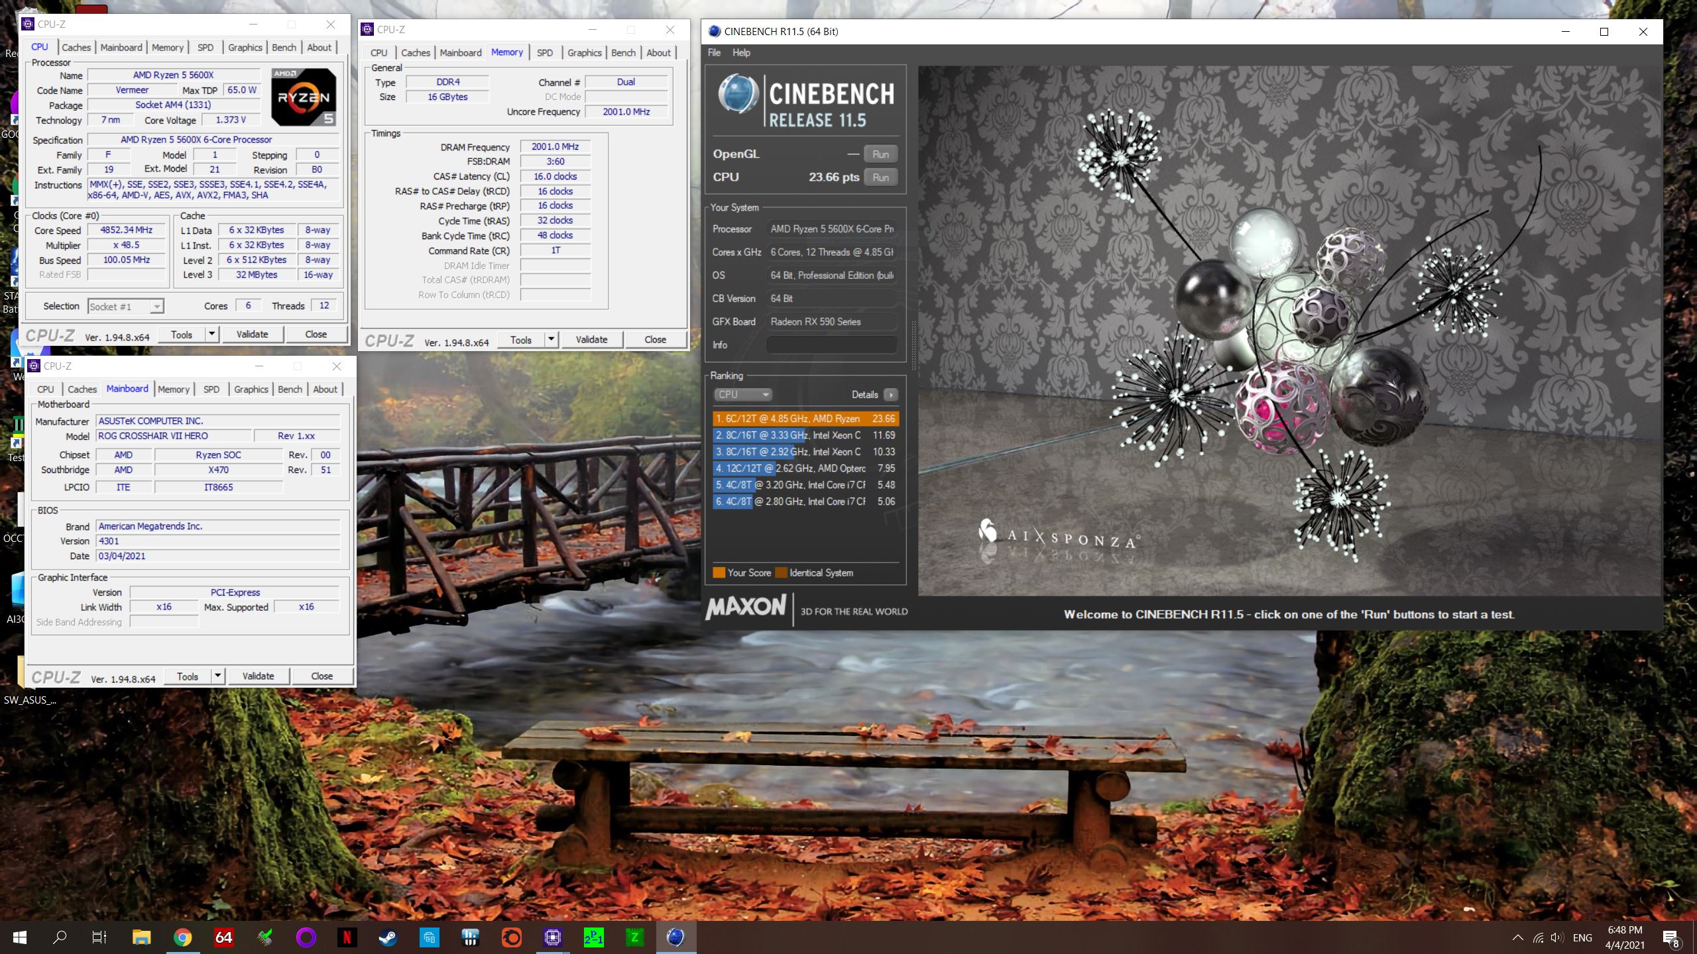
Task: Open Tools dropdown arrow in Memory-tab window
Action: point(551,339)
